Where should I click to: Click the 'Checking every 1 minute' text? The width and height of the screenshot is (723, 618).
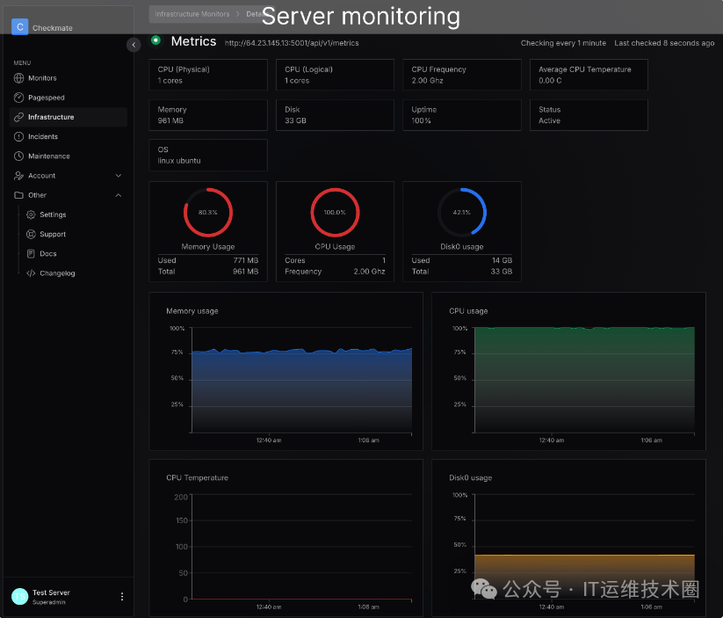[x=563, y=43]
